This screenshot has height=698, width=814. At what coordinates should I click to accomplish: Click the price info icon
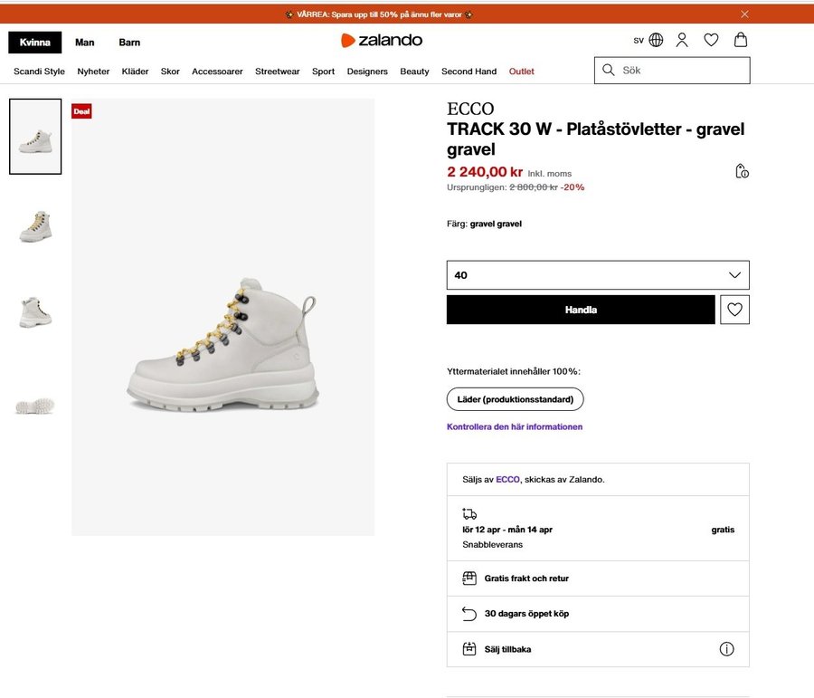(x=742, y=171)
